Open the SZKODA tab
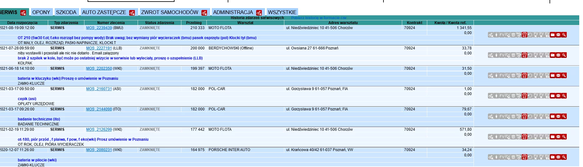This screenshot has width=583, height=167. (66, 12)
